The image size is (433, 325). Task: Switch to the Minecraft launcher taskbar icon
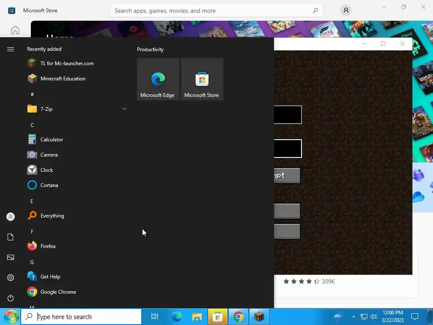coord(259,317)
